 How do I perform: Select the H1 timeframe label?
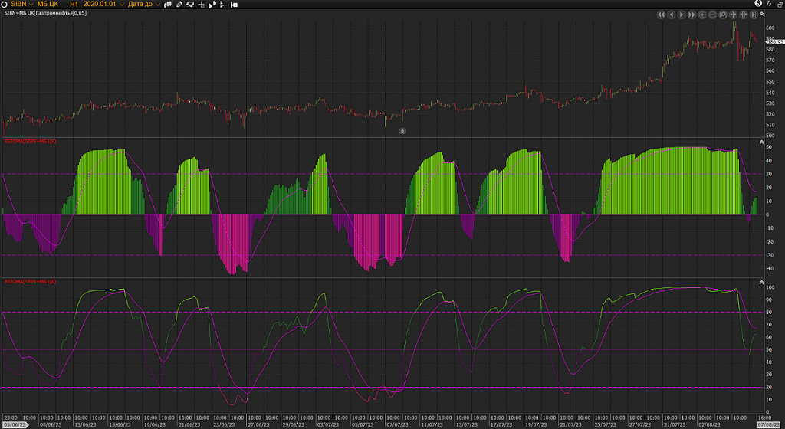point(74,4)
